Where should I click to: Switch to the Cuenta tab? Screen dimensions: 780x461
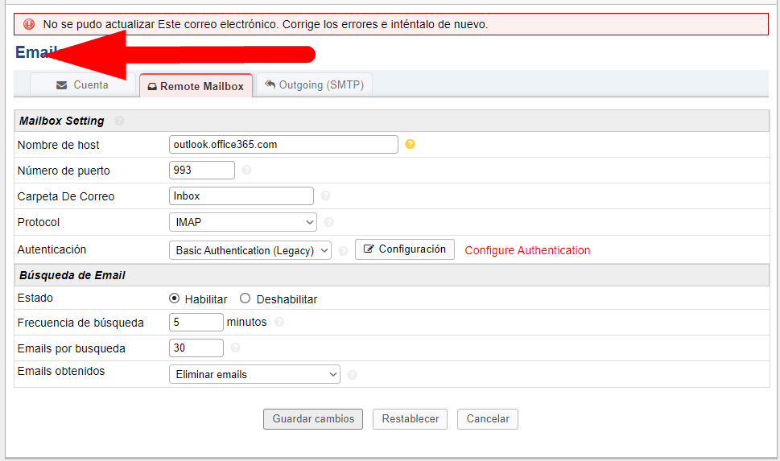coord(81,85)
